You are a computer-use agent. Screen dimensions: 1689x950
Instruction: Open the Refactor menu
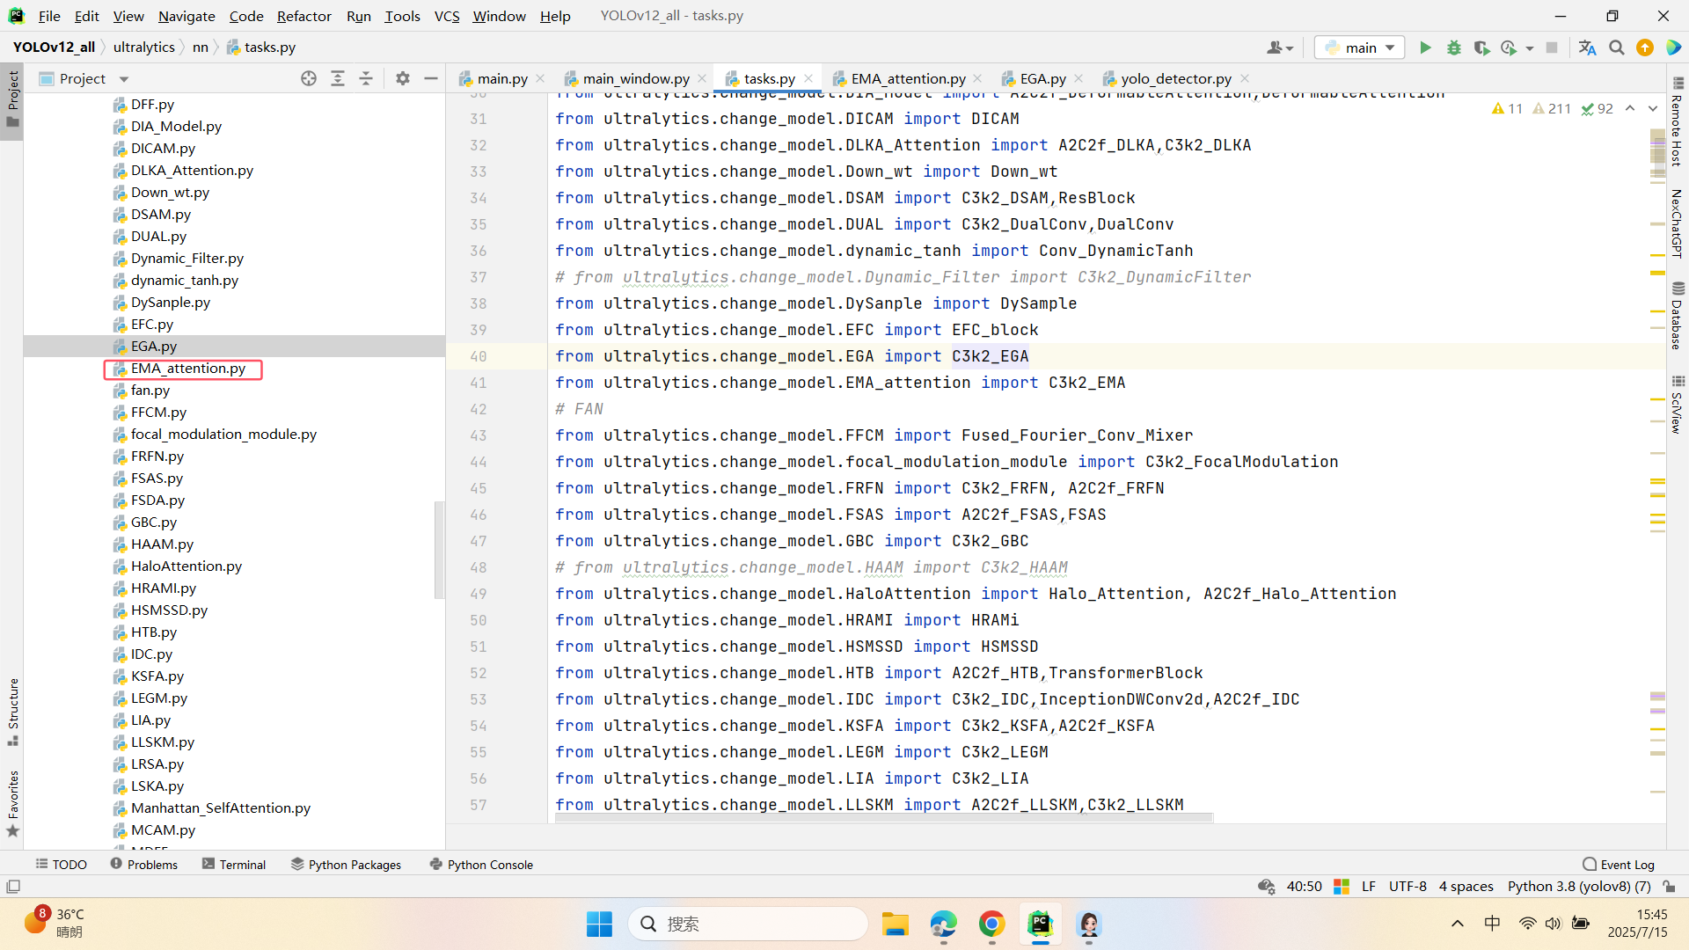pos(303,16)
